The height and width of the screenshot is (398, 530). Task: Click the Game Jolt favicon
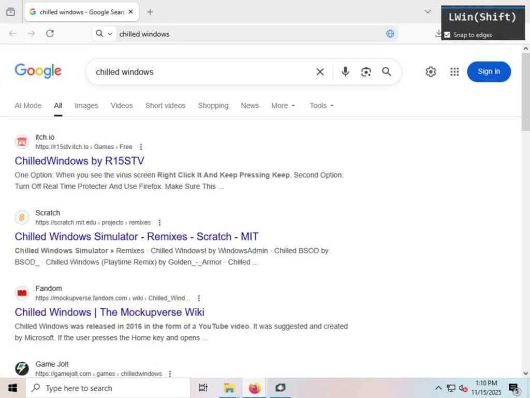(x=22, y=368)
